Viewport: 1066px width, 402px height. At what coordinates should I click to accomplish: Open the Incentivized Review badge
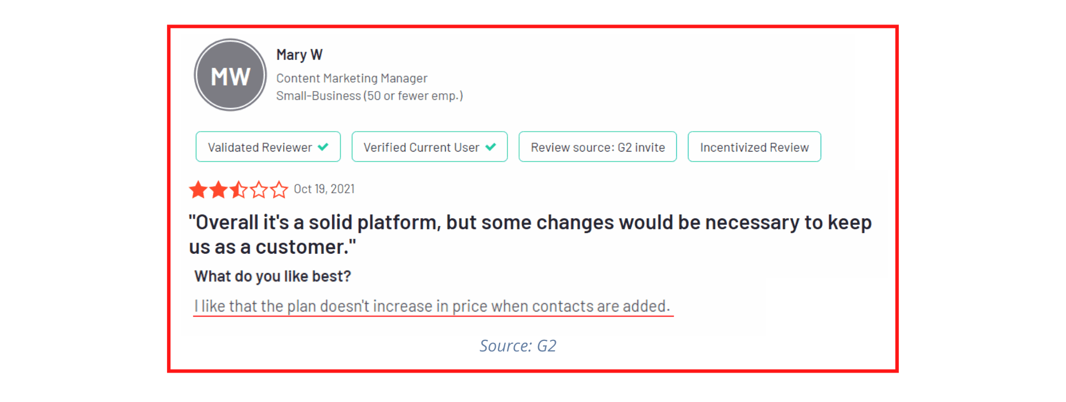(x=755, y=147)
